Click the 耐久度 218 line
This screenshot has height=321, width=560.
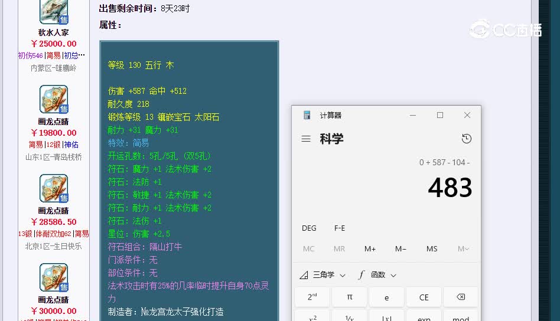coord(129,104)
